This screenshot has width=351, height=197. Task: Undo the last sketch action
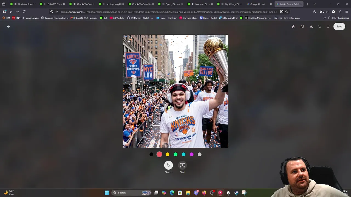coord(319,27)
